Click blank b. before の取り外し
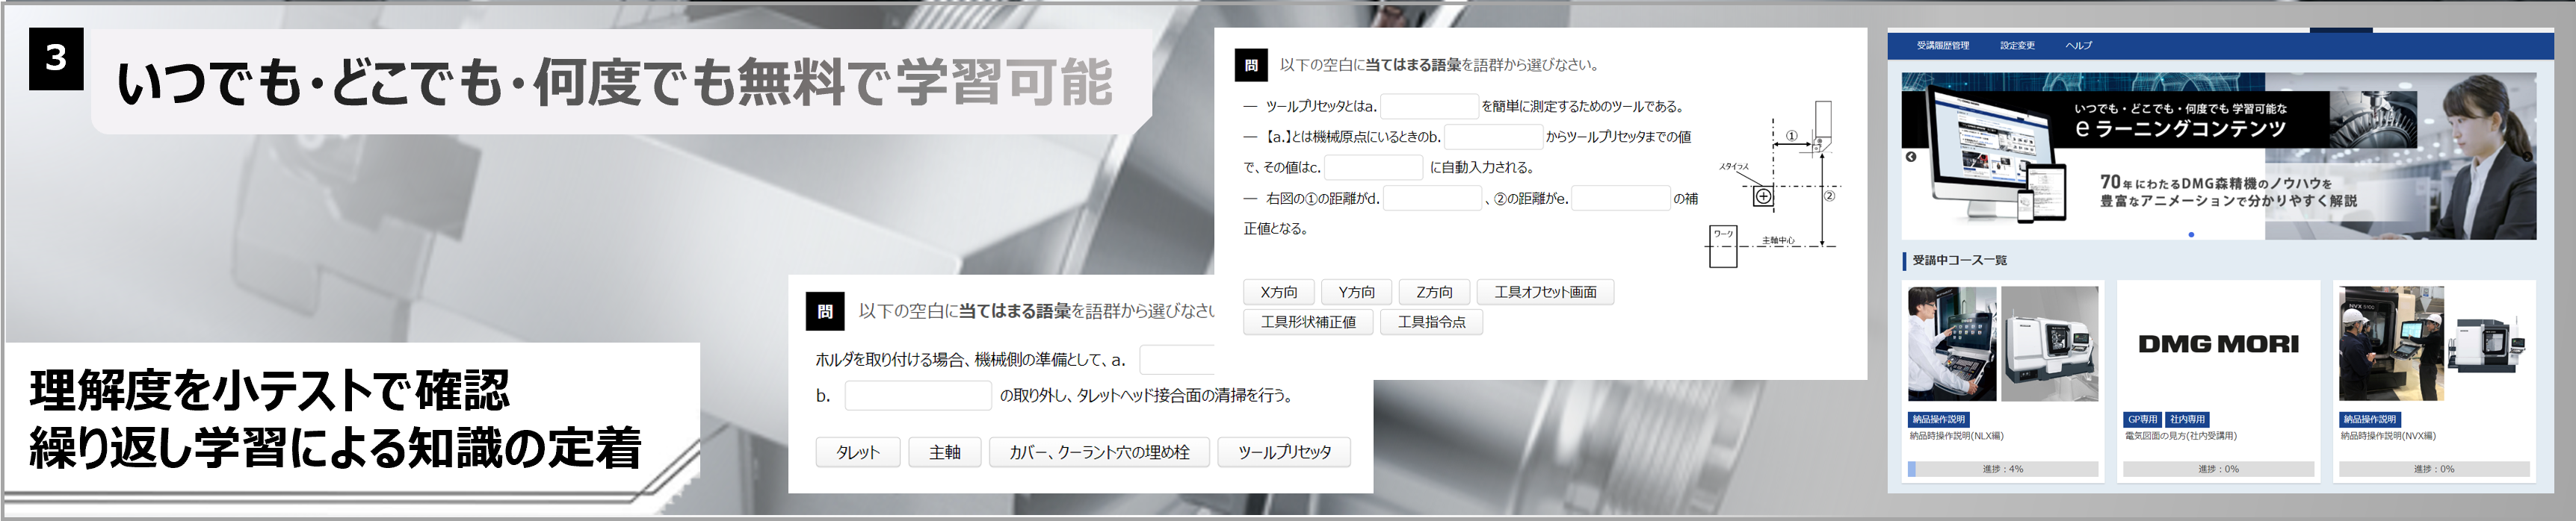2576x521 pixels. 918,396
